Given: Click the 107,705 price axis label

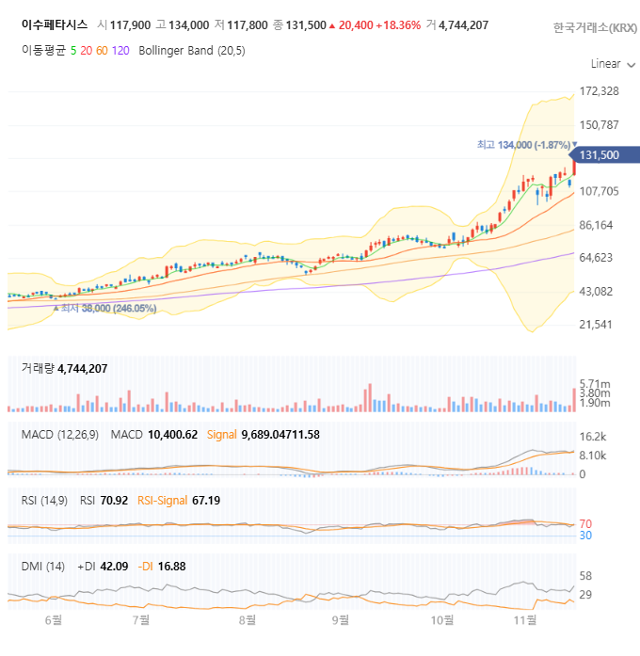Looking at the screenshot, I should point(599,192).
